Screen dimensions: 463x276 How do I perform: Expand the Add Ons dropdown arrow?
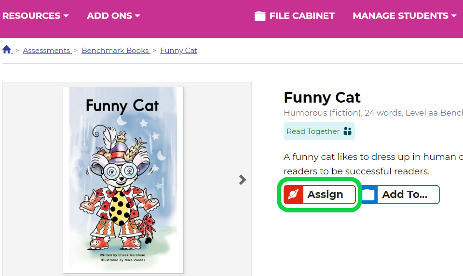[x=137, y=16]
